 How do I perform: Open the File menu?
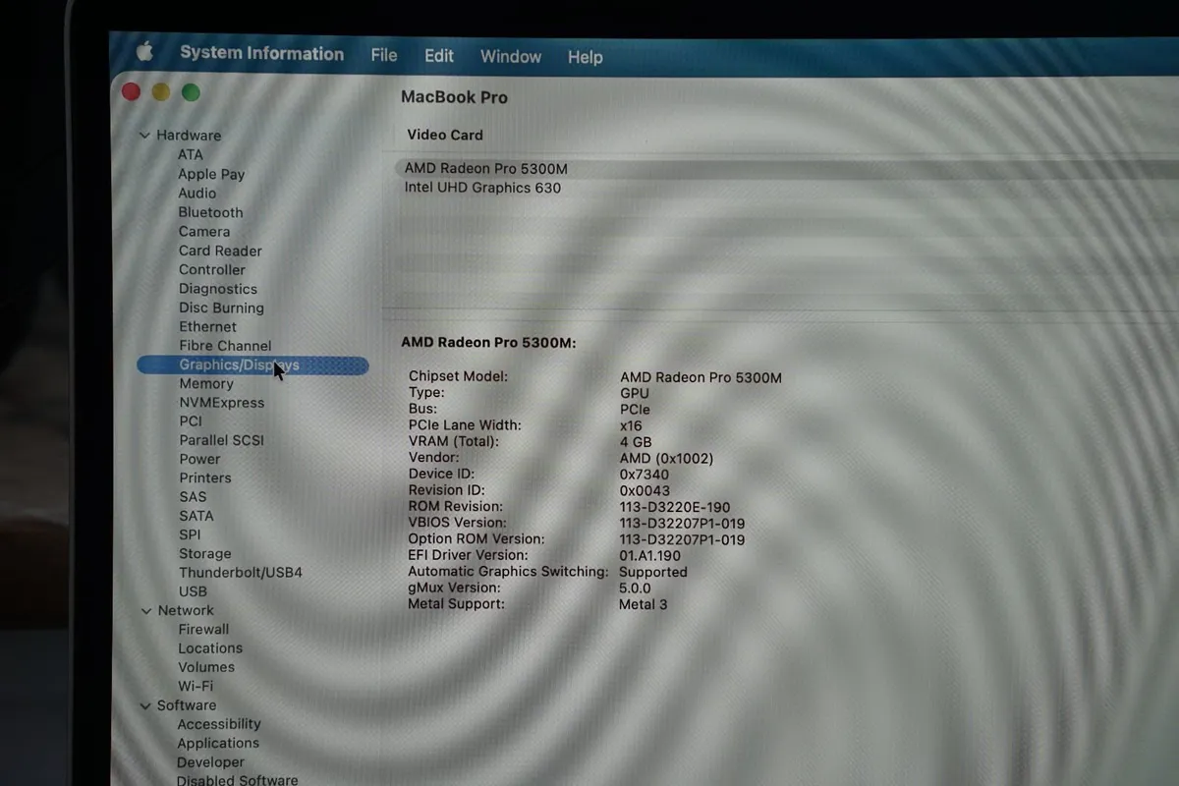click(383, 55)
